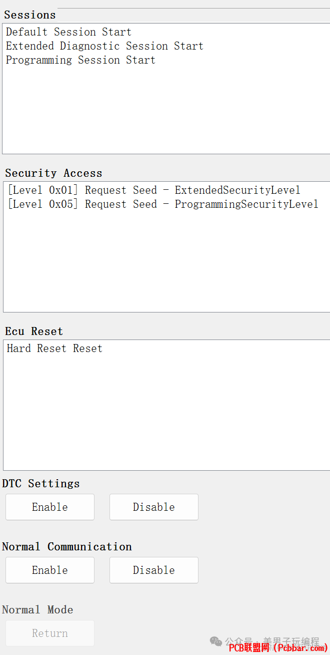This screenshot has height=655, width=330.
Task: Disable Normal Communication
Action: coord(154,570)
